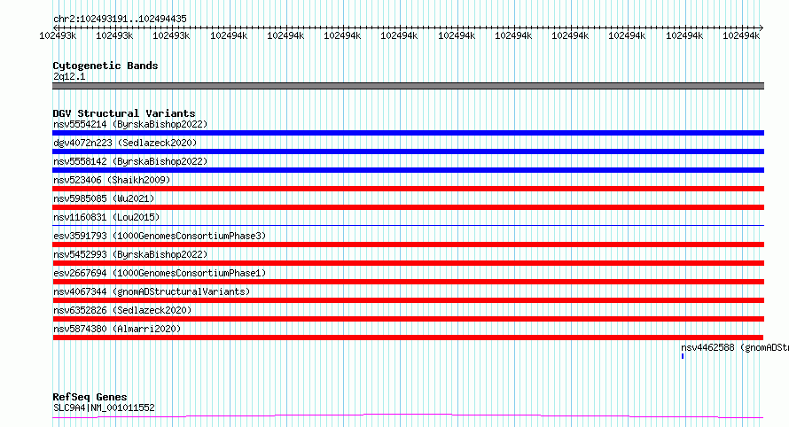The width and height of the screenshot is (789, 427).
Task: Click the nsv5558142 (ByrskaBishop2022) label
Action: tap(130, 161)
